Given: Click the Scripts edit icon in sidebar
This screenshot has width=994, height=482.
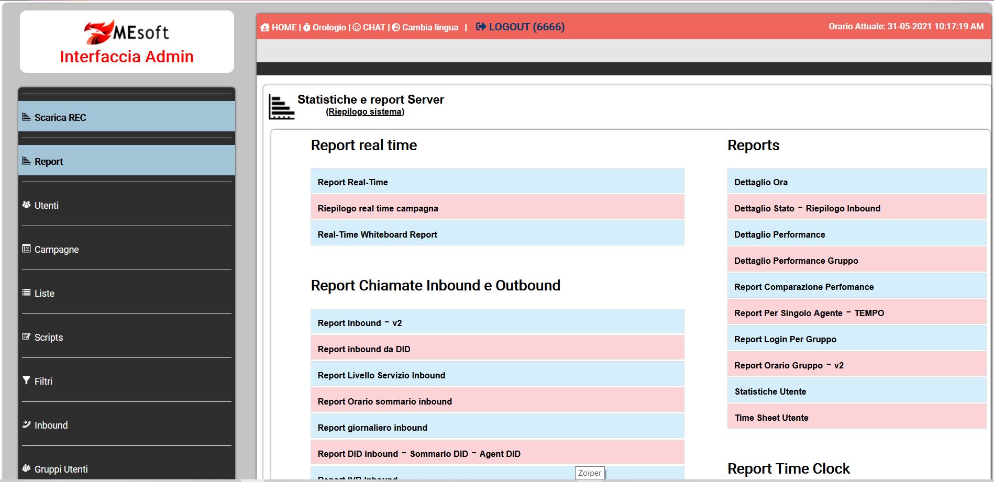Looking at the screenshot, I should (26, 337).
